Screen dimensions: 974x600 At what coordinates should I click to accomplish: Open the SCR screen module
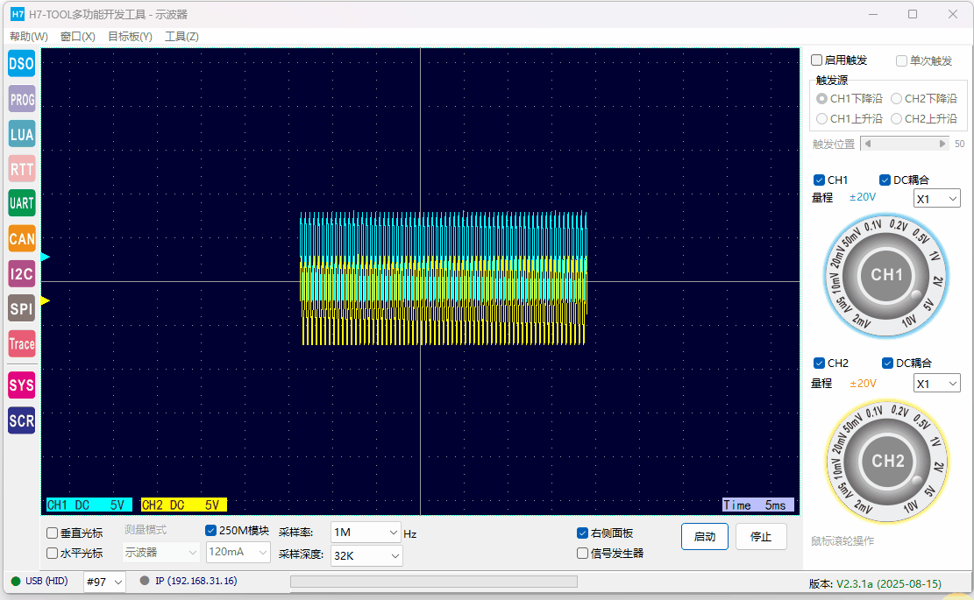pos(22,420)
